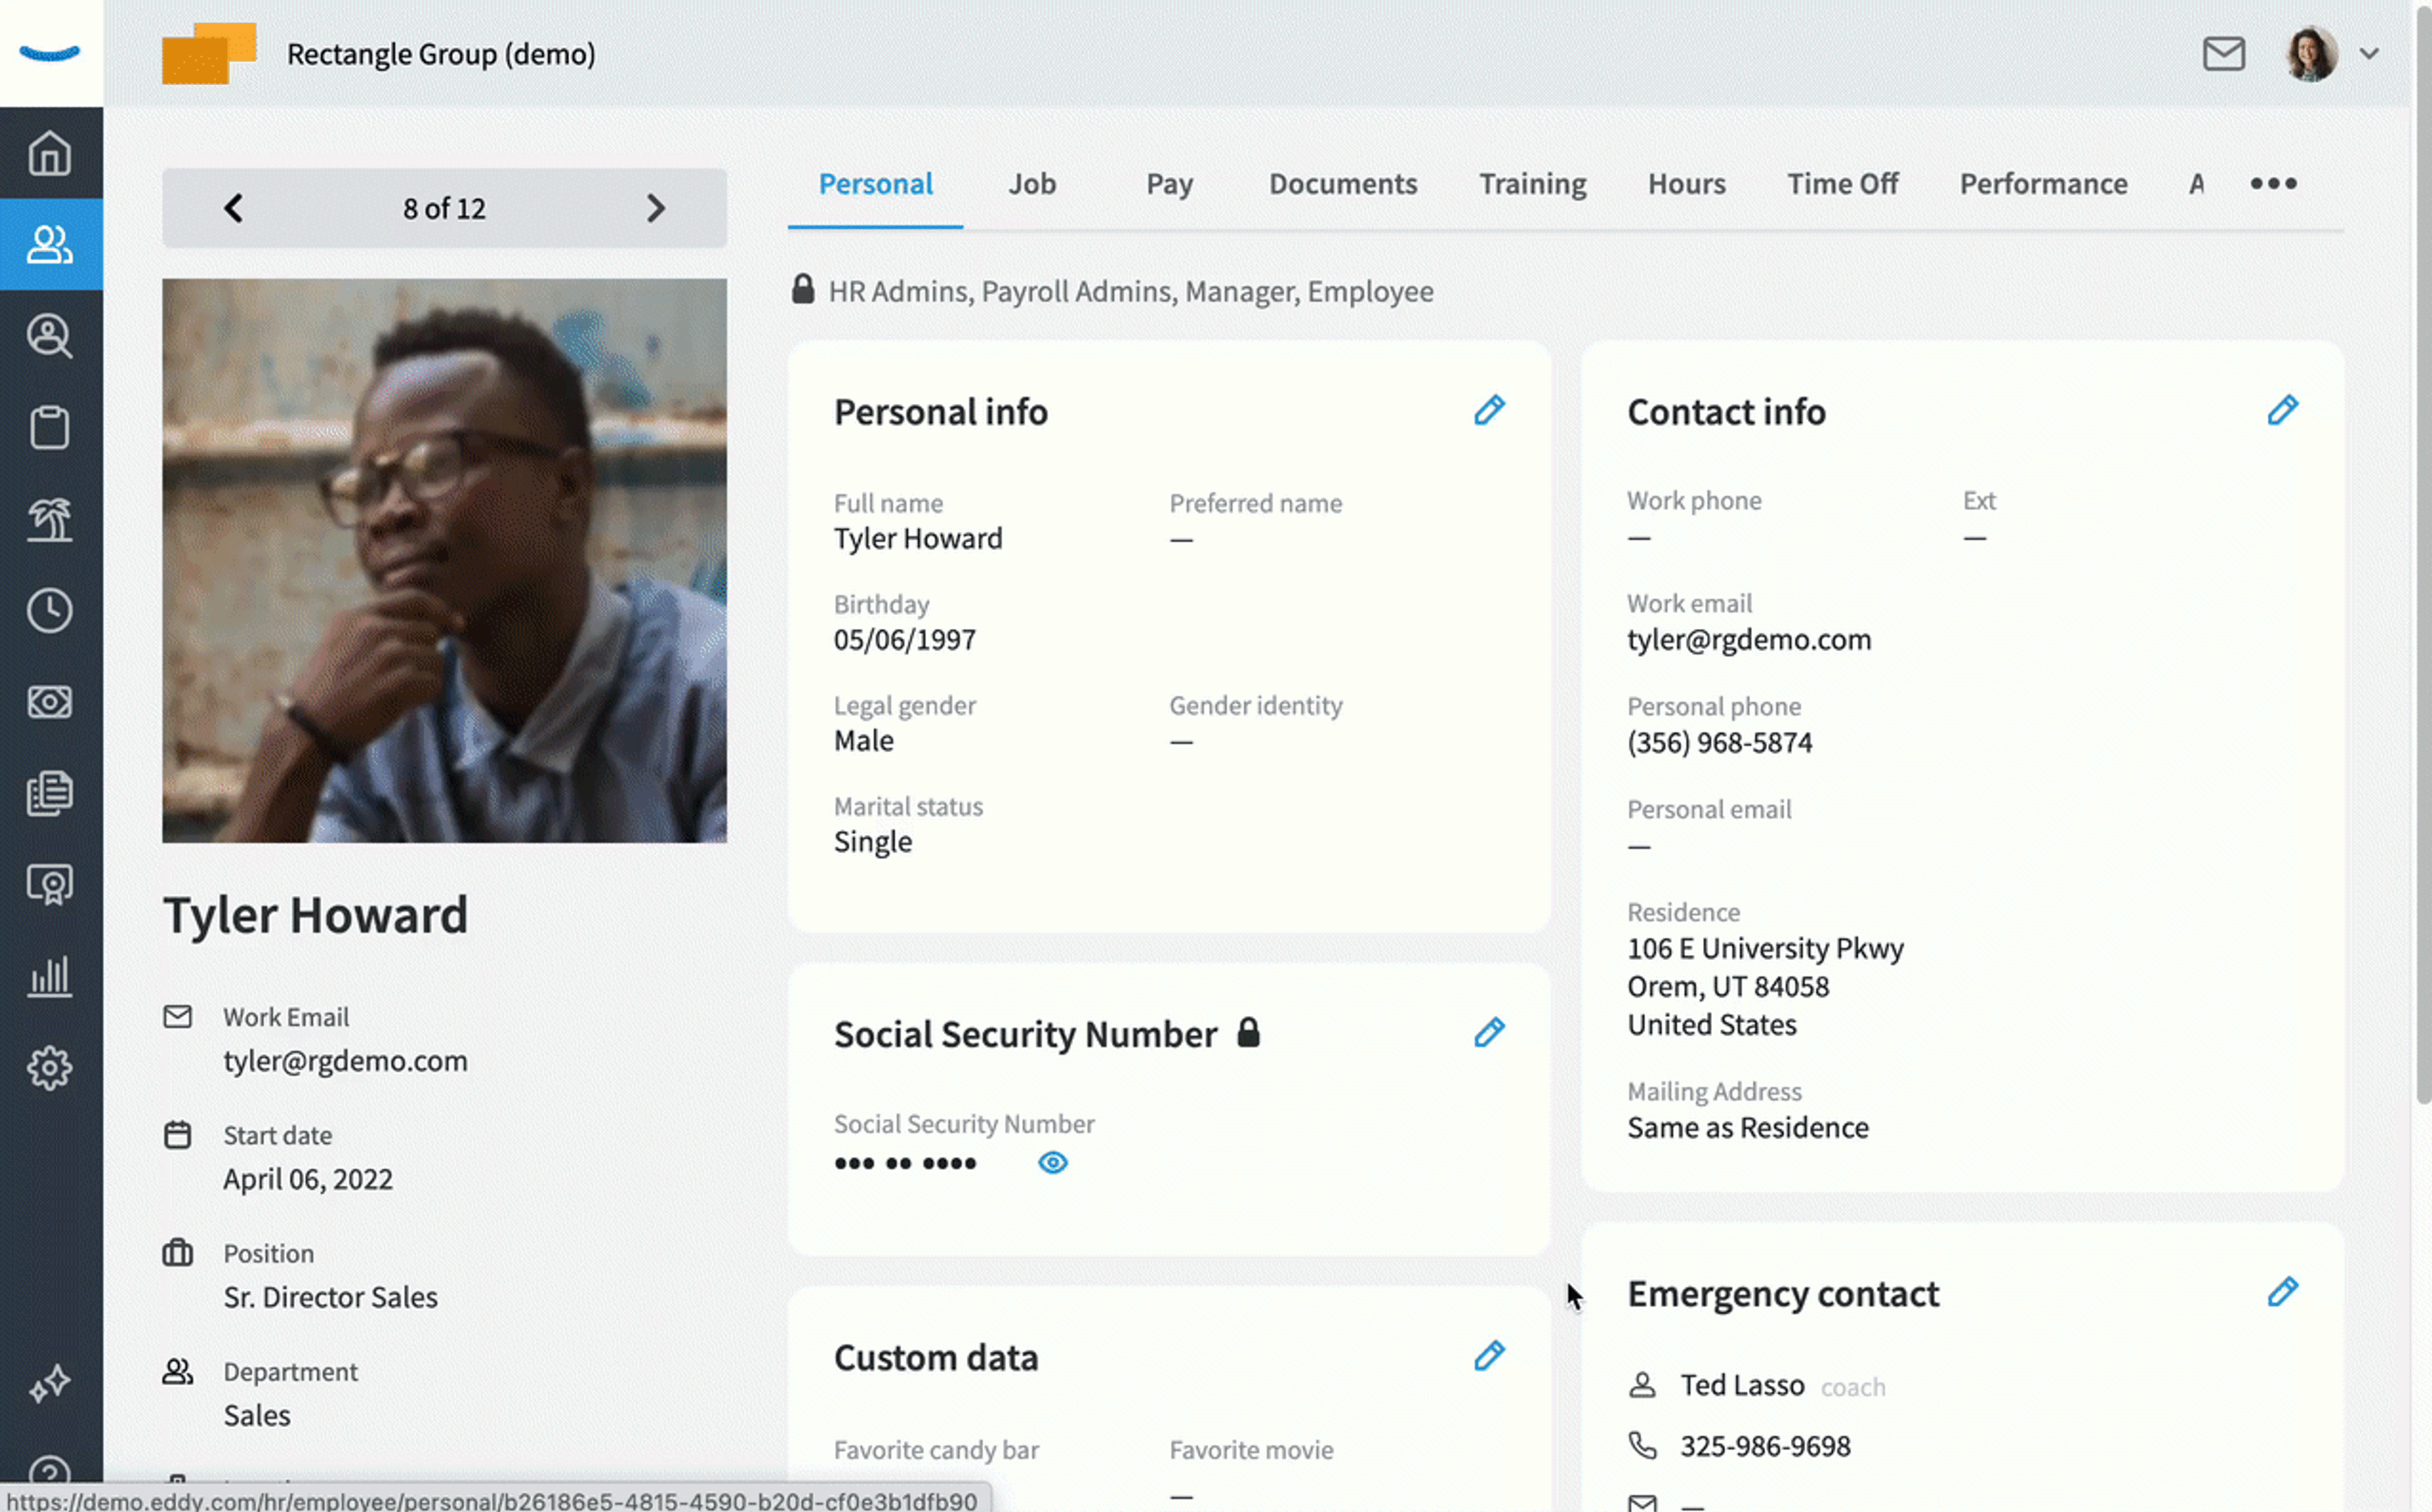
Task: Click the Ted Lasso emergency contact name
Action: pyautogui.click(x=1742, y=1385)
